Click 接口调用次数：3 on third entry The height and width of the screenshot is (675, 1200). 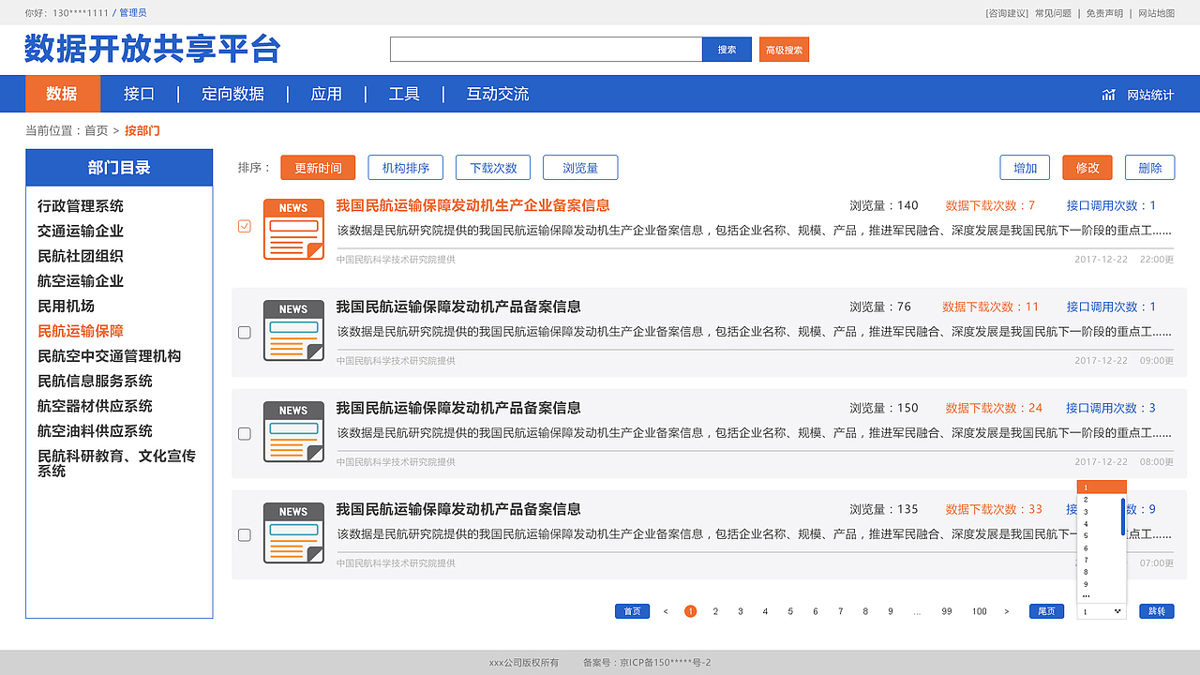[x=1111, y=408]
